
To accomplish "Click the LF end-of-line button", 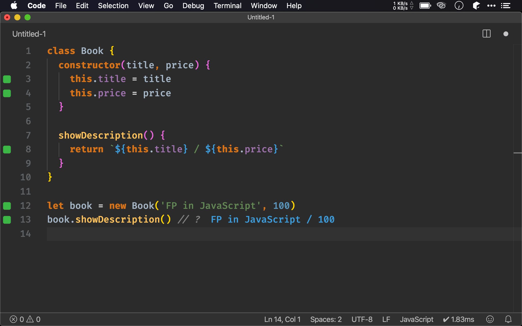I will click(x=386, y=319).
